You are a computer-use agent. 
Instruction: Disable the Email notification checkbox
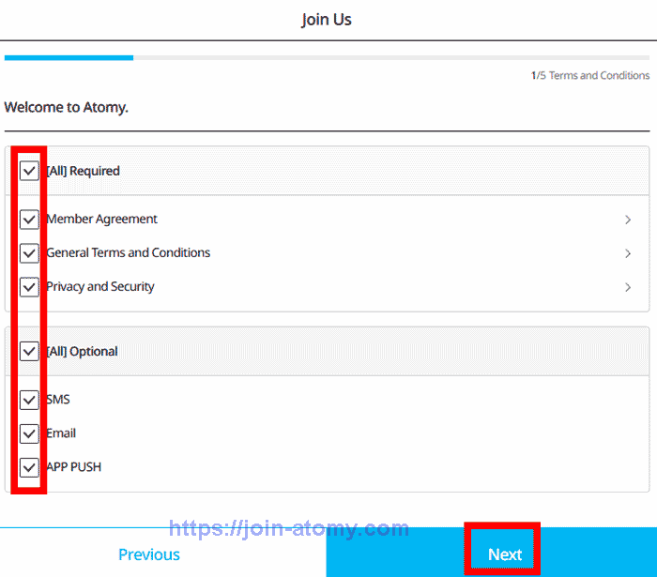click(29, 433)
